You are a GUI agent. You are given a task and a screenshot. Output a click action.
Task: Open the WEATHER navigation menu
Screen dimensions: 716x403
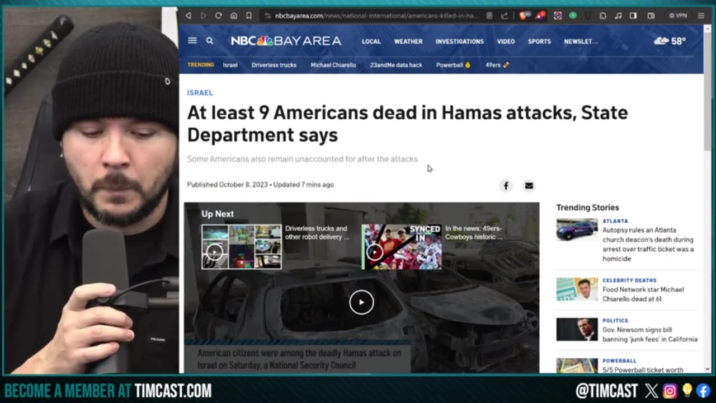coord(408,41)
